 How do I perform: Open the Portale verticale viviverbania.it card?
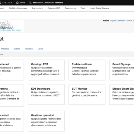click(x=87, y=70)
